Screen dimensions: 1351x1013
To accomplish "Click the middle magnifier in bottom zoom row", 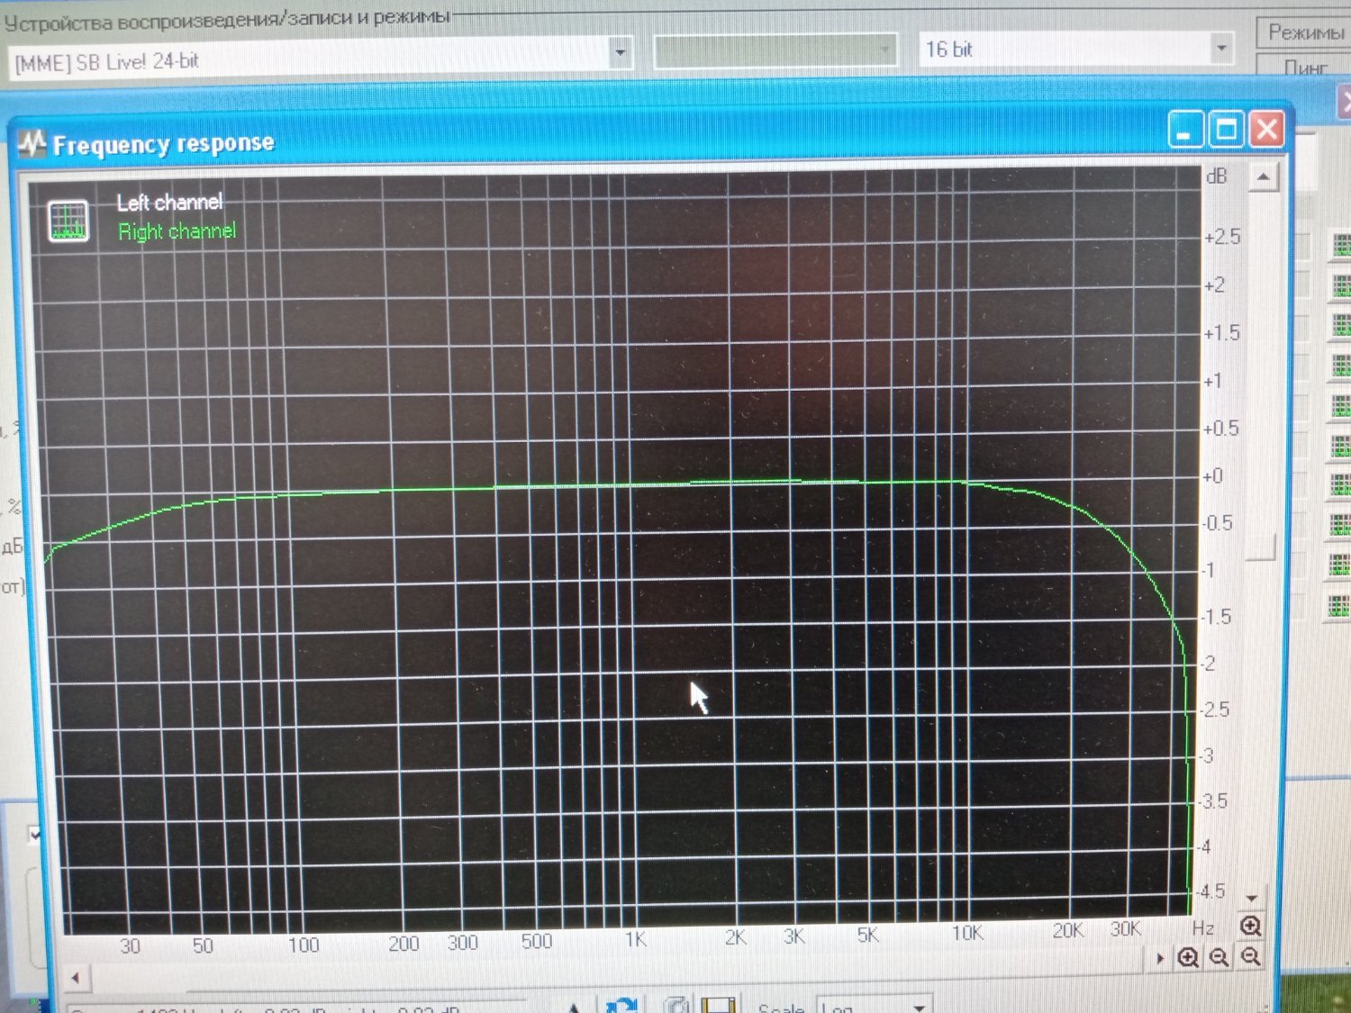I will pos(1219,957).
